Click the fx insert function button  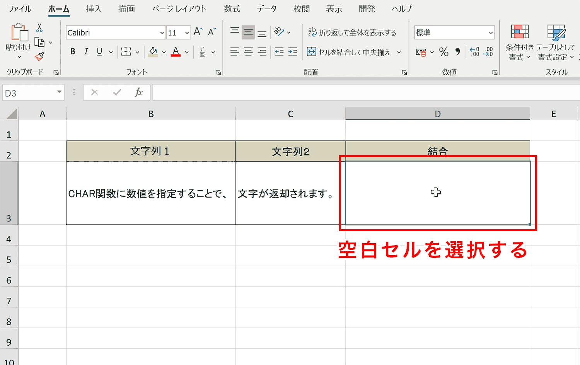(x=139, y=92)
